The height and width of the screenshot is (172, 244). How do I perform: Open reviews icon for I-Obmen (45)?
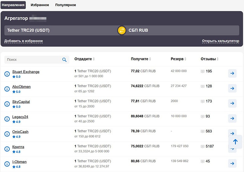tap(203, 161)
